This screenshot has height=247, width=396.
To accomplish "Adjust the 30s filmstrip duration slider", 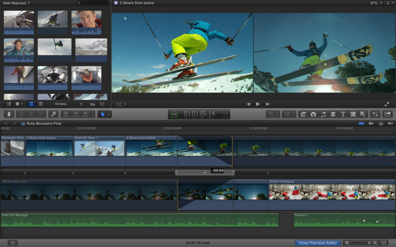I will tap(81, 104).
